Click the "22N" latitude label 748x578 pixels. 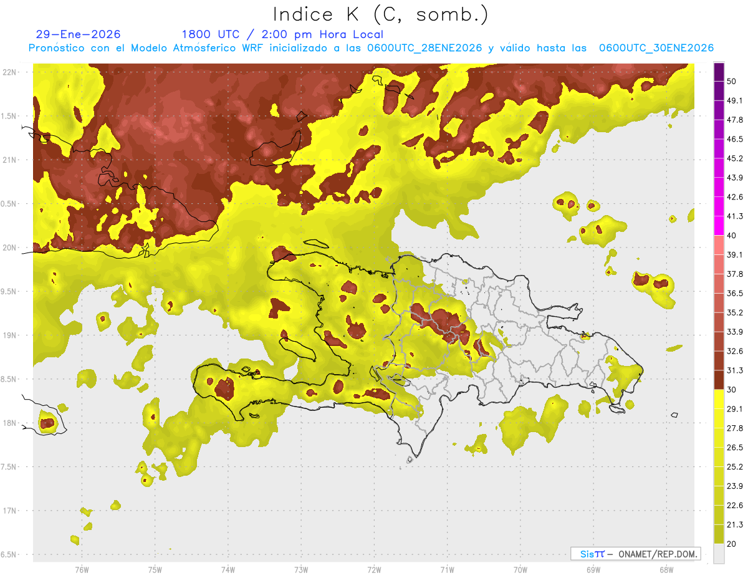[x=9, y=72]
